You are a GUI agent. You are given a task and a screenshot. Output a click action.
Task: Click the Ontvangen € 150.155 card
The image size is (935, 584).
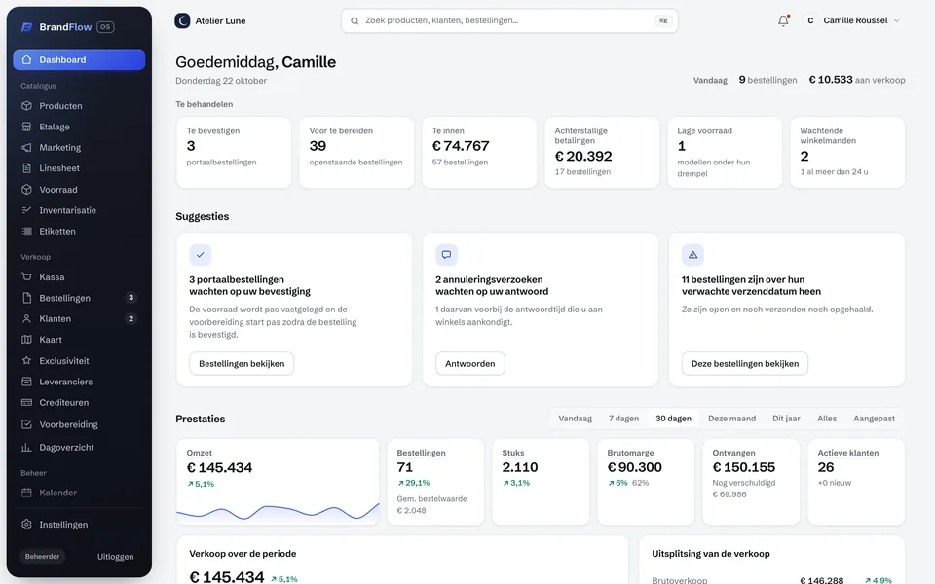pos(751,482)
